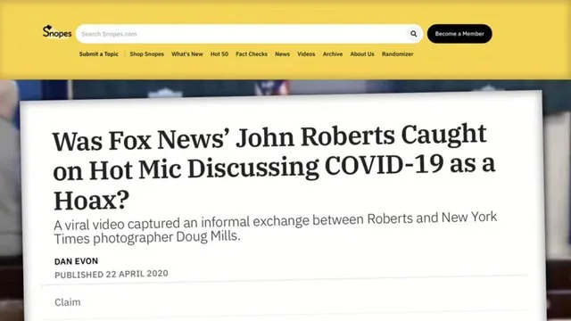Click the John Roberts hot mic headline

pos(273,168)
